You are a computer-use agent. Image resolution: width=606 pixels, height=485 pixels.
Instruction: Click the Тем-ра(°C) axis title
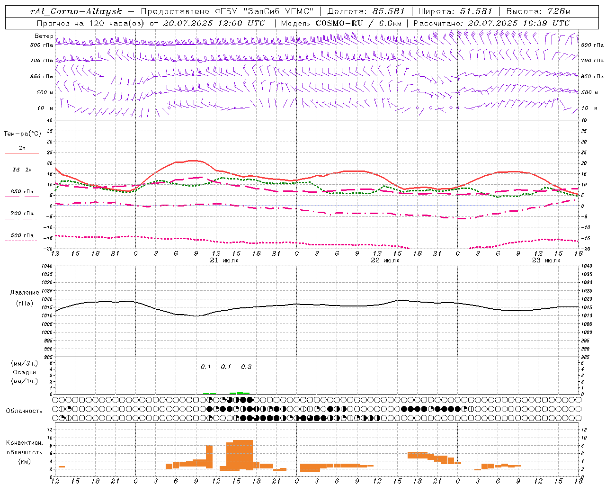[22, 134]
